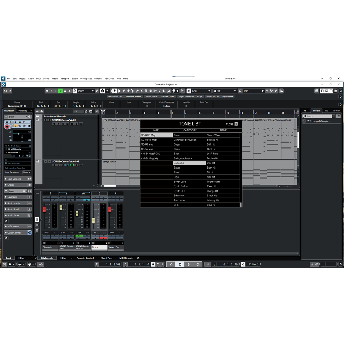The width and height of the screenshot is (344, 344).
Task: Open the Project menu
Action: 22,79
